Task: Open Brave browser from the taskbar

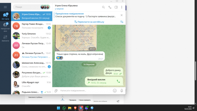Action: click(75, 108)
